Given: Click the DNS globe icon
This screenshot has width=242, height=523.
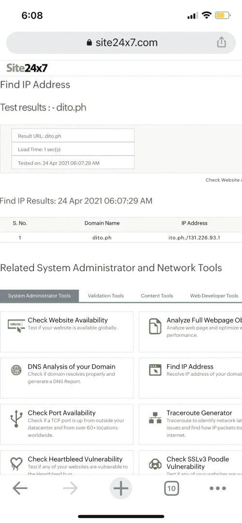Looking at the screenshot, I should (16, 370).
